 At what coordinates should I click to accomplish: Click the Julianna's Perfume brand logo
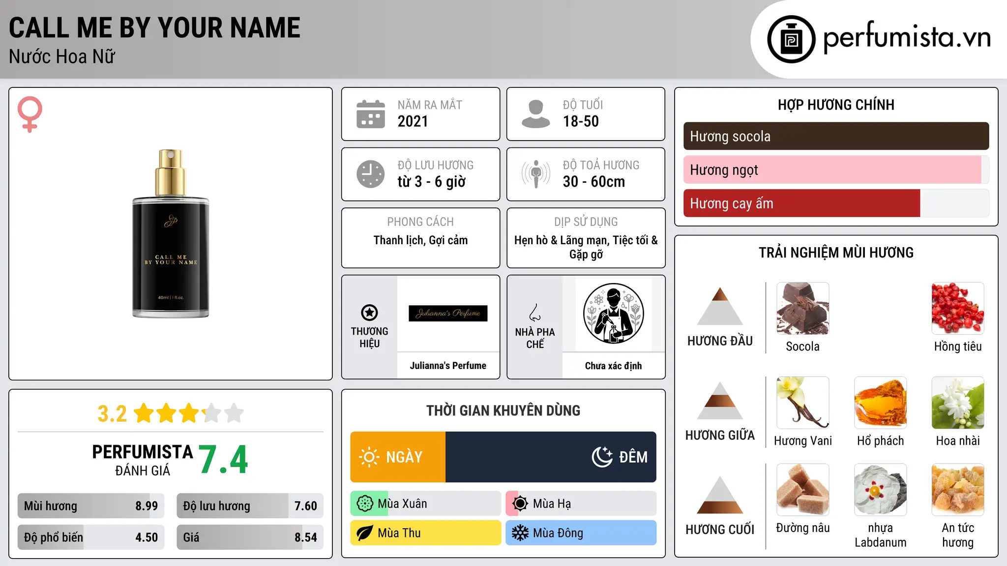pos(448,313)
